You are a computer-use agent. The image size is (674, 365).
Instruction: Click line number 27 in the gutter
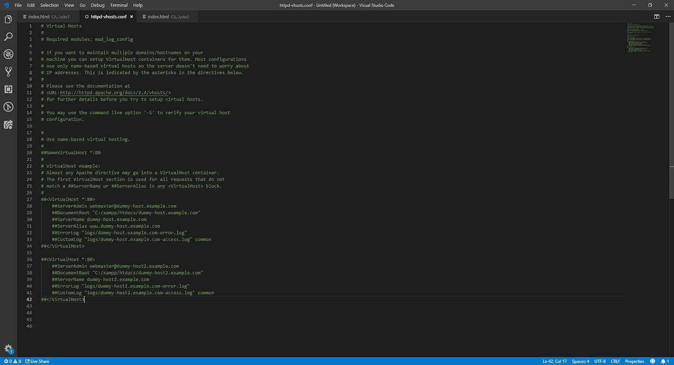point(29,199)
